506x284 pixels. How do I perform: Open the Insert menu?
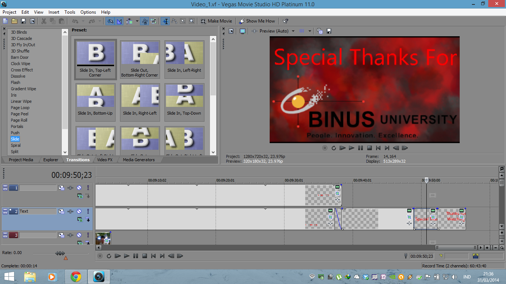click(54, 12)
